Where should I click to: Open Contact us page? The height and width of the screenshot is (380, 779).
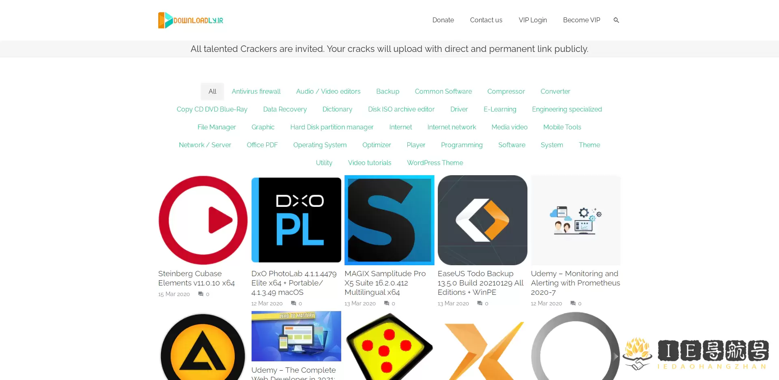486,20
